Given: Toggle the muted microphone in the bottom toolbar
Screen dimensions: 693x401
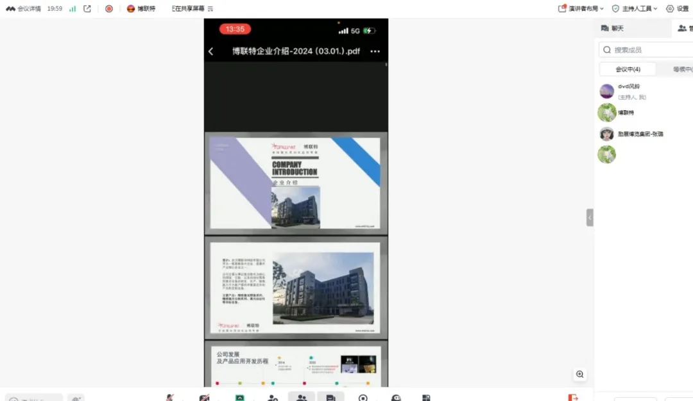Looking at the screenshot, I should coord(169,397).
